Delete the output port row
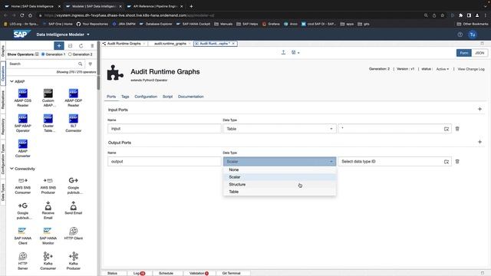The width and height of the screenshot is (491, 276). (457, 162)
